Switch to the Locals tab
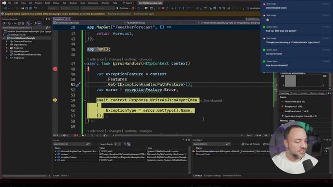 point(56,176)
